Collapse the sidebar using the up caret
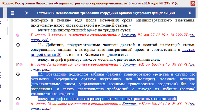Viewport: 198px width, 110px height. click(8, 20)
